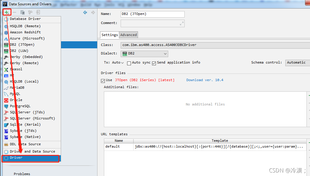Click the import toolbar icon
Viewport: 310px width, 176px height.
[x=38, y=12]
